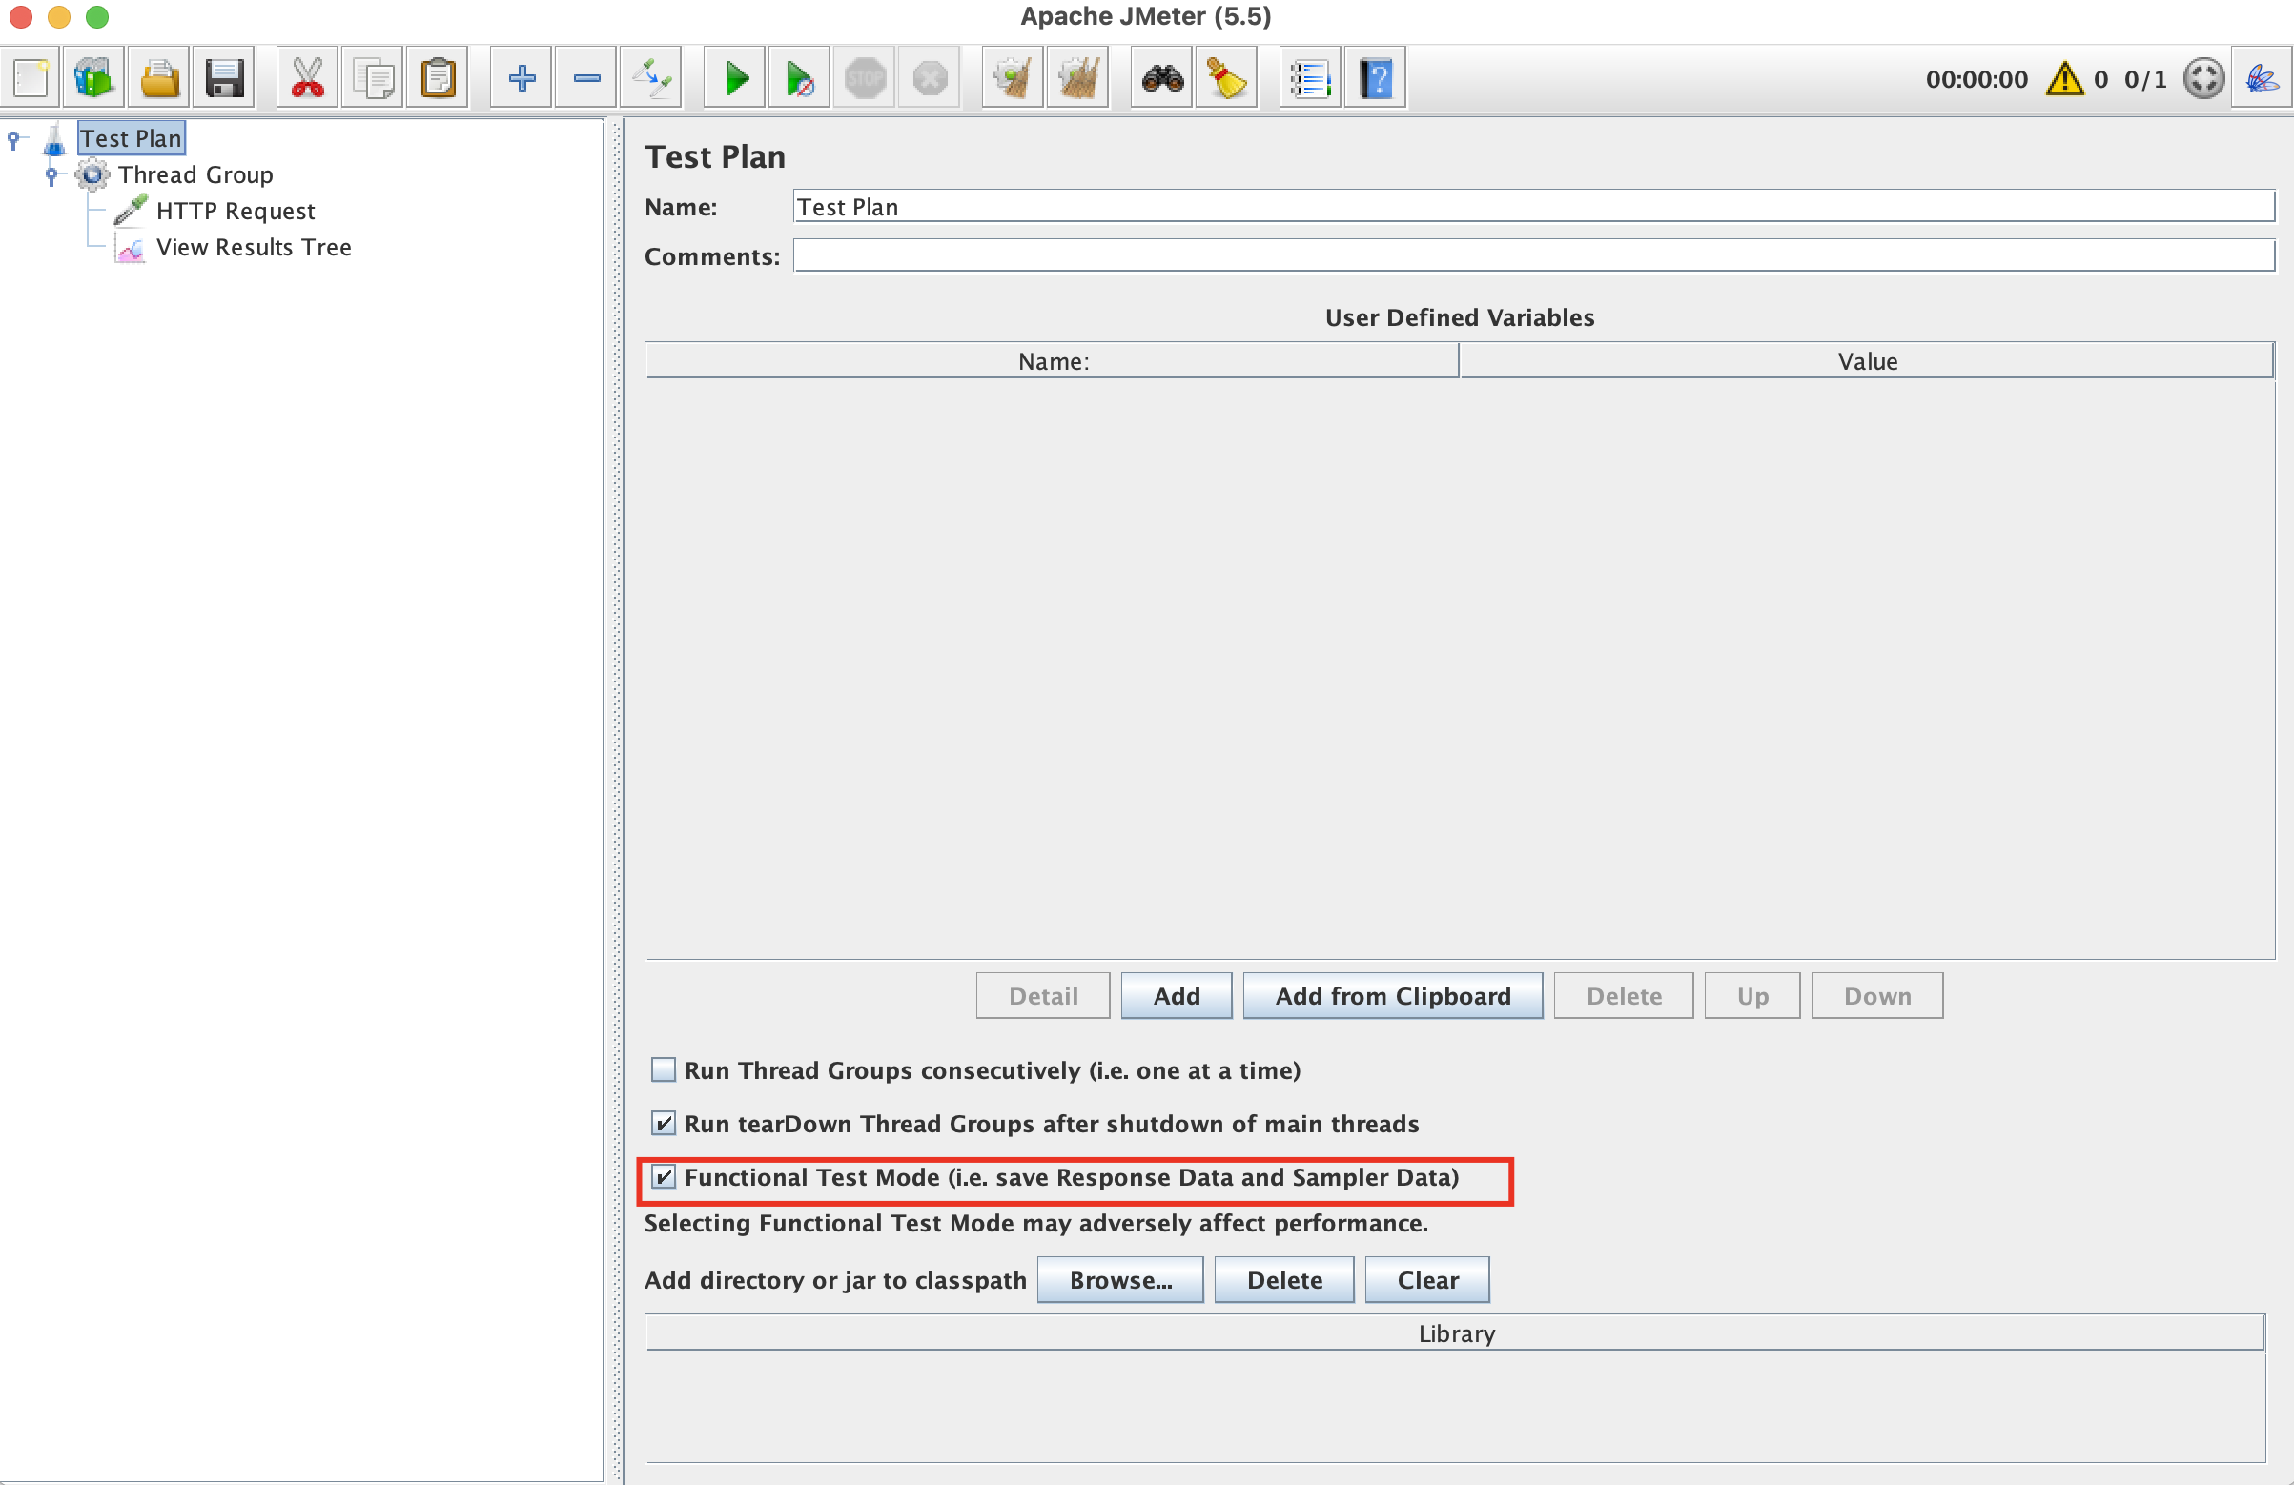
Task: Enable Run Thread Groups consecutively checkbox
Action: pos(662,1070)
